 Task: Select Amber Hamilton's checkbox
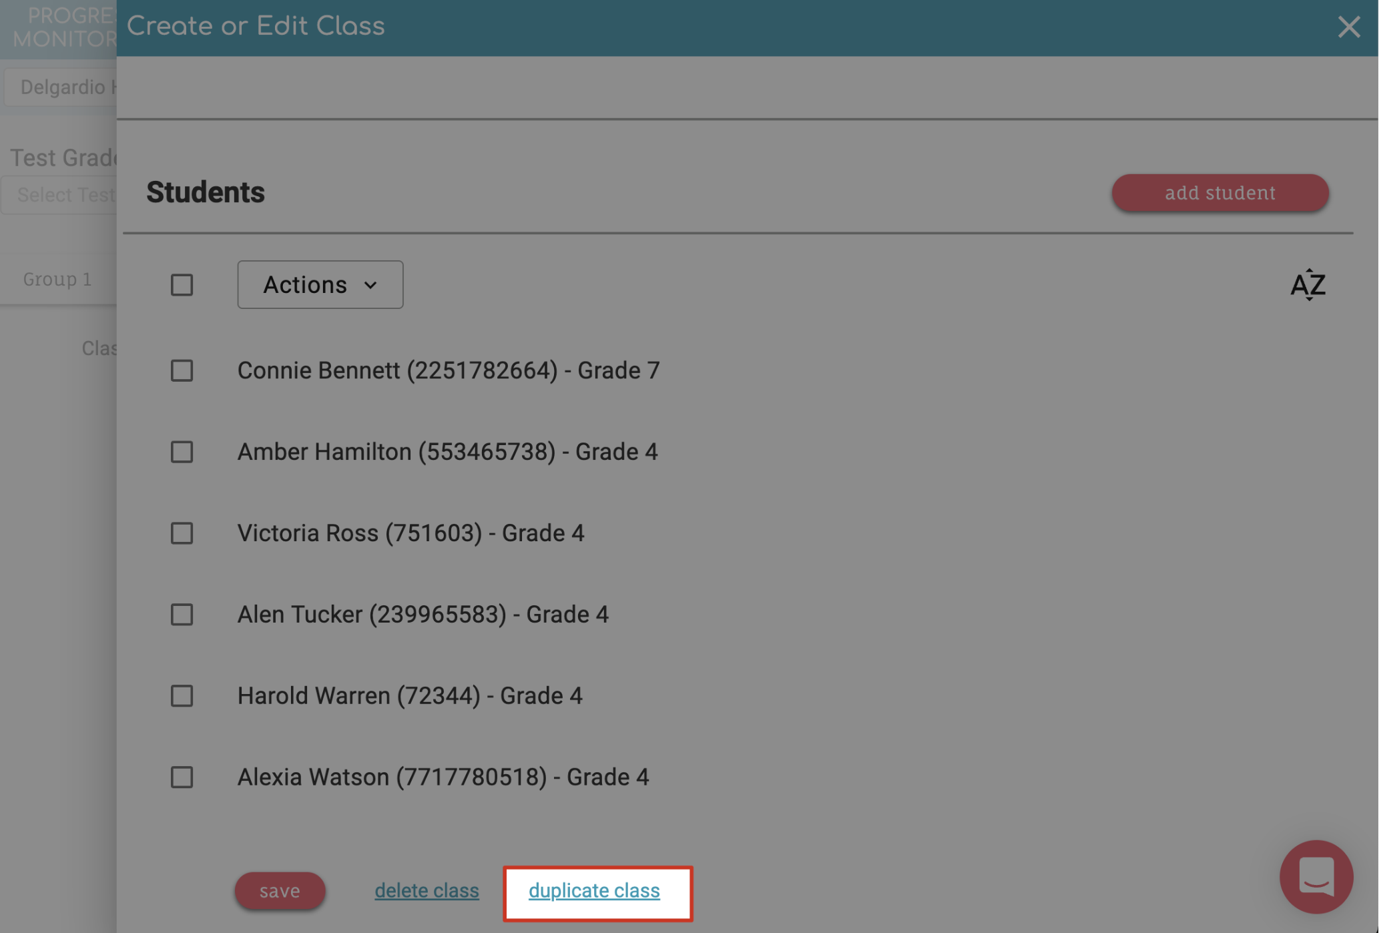click(x=182, y=452)
